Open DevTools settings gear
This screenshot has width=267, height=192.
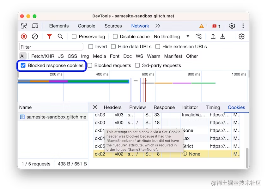click(x=232, y=26)
